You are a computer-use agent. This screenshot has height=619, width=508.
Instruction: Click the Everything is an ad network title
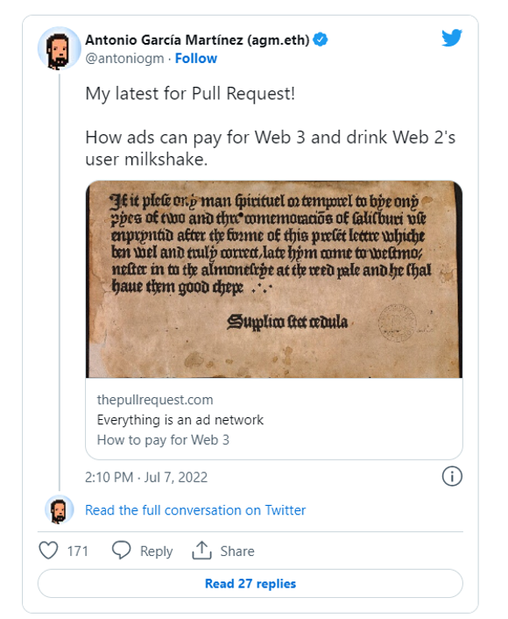tap(180, 420)
